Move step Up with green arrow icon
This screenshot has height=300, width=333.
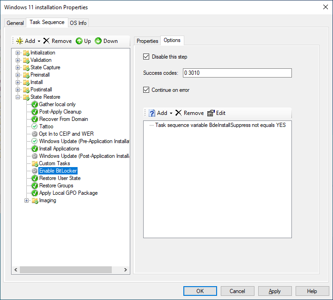pyautogui.click(x=79, y=41)
